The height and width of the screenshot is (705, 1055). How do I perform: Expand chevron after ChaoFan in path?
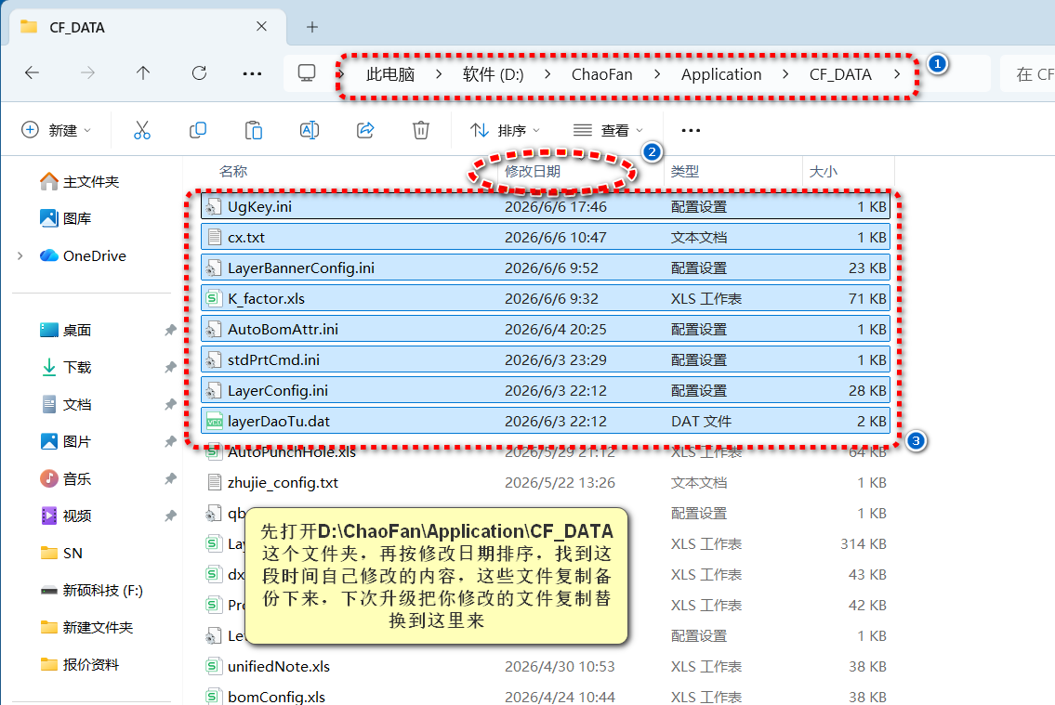tap(656, 74)
